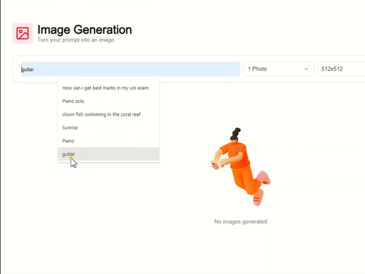Screen dimensions: 365x274
Task: Click the Image Generation picture icon
Action: pos(23,33)
